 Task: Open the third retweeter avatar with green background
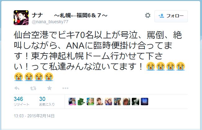(x=90, y=102)
